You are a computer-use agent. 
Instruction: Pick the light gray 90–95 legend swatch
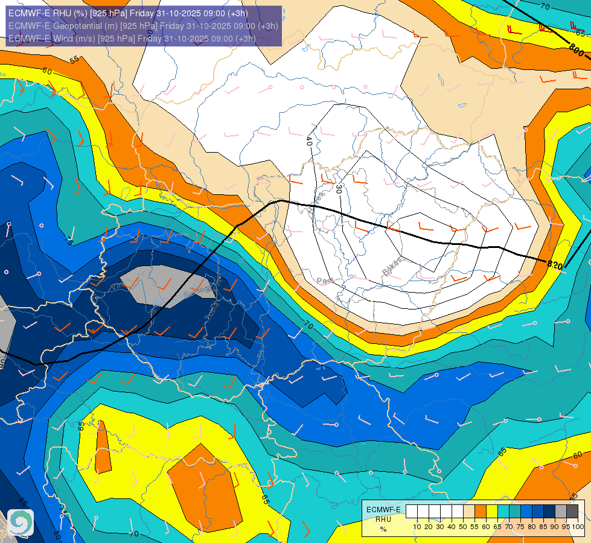pyautogui.click(x=561, y=512)
